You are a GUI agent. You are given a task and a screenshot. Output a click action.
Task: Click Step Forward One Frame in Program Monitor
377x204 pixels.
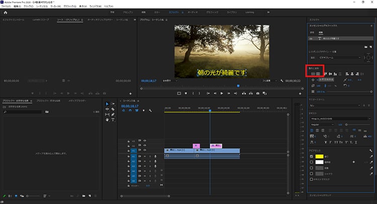tap(229, 93)
